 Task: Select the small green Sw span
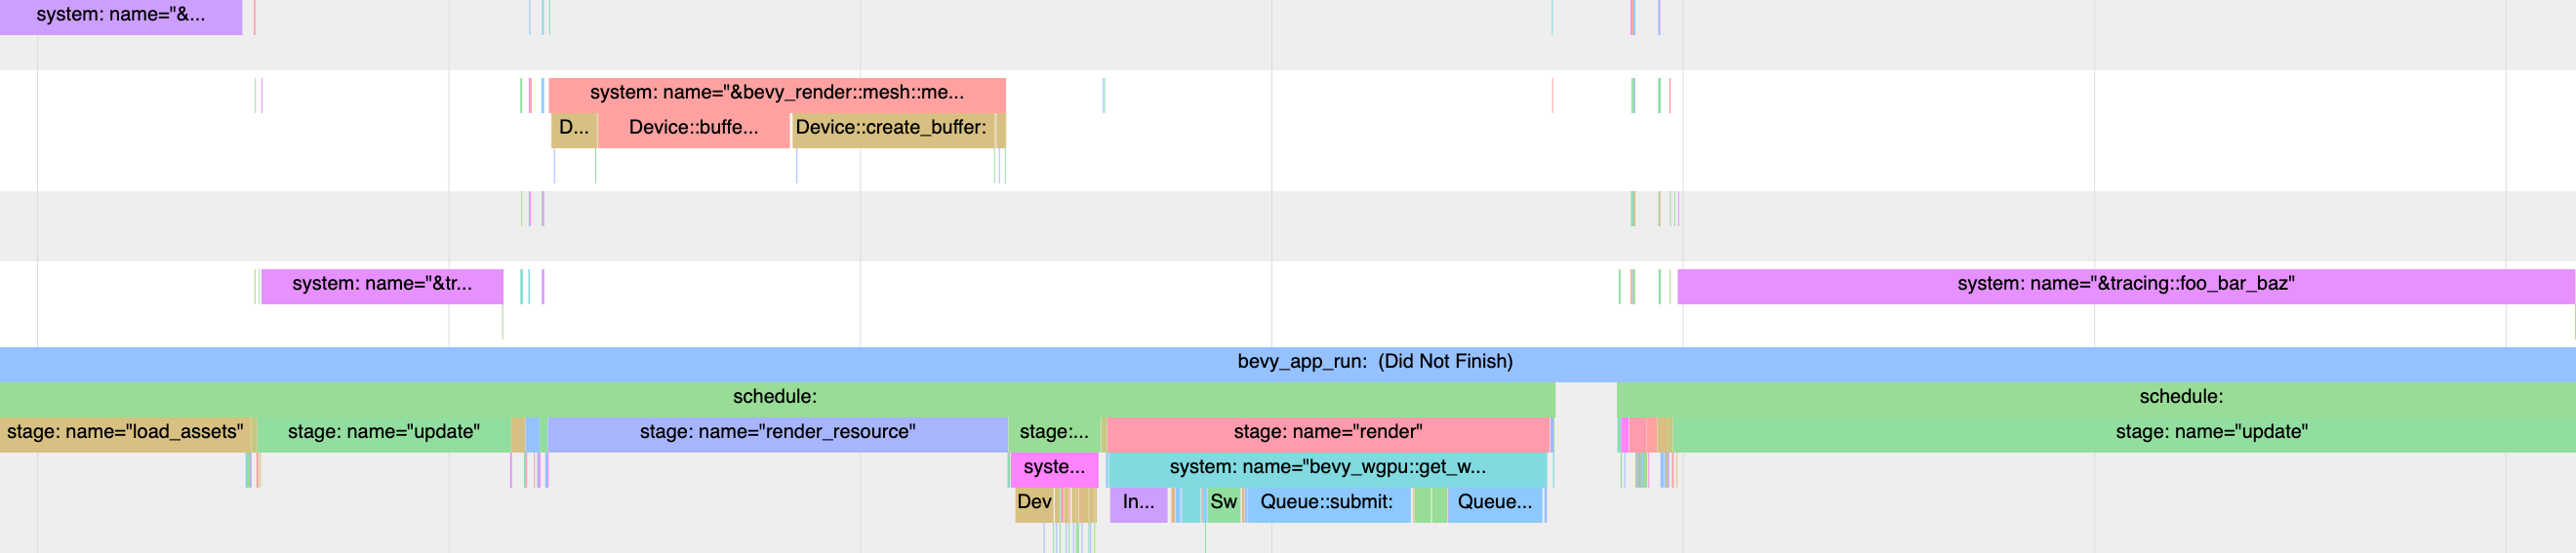pyautogui.click(x=1223, y=502)
